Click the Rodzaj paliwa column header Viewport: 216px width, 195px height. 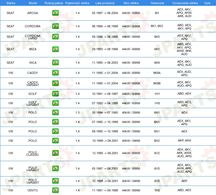pos(54,3)
